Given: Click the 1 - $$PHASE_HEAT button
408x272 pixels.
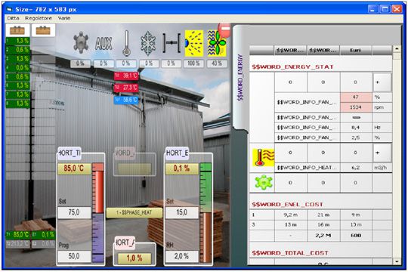Looking at the screenshot, I should coord(134,212).
